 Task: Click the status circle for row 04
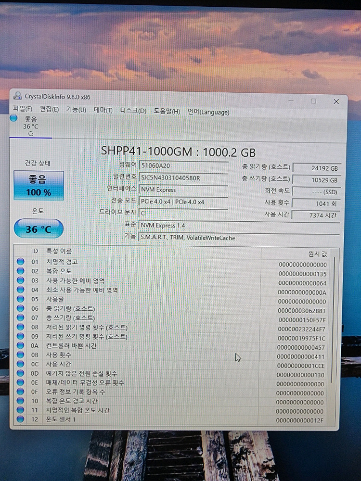pyautogui.click(x=21, y=289)
